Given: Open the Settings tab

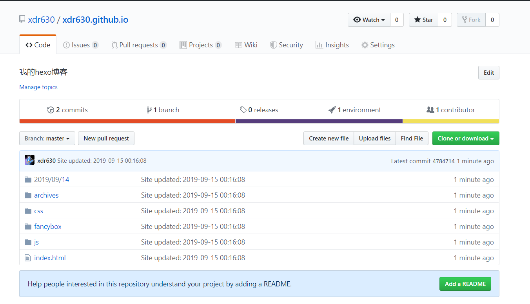Looking at the screenshot, I should coord(378,45).
